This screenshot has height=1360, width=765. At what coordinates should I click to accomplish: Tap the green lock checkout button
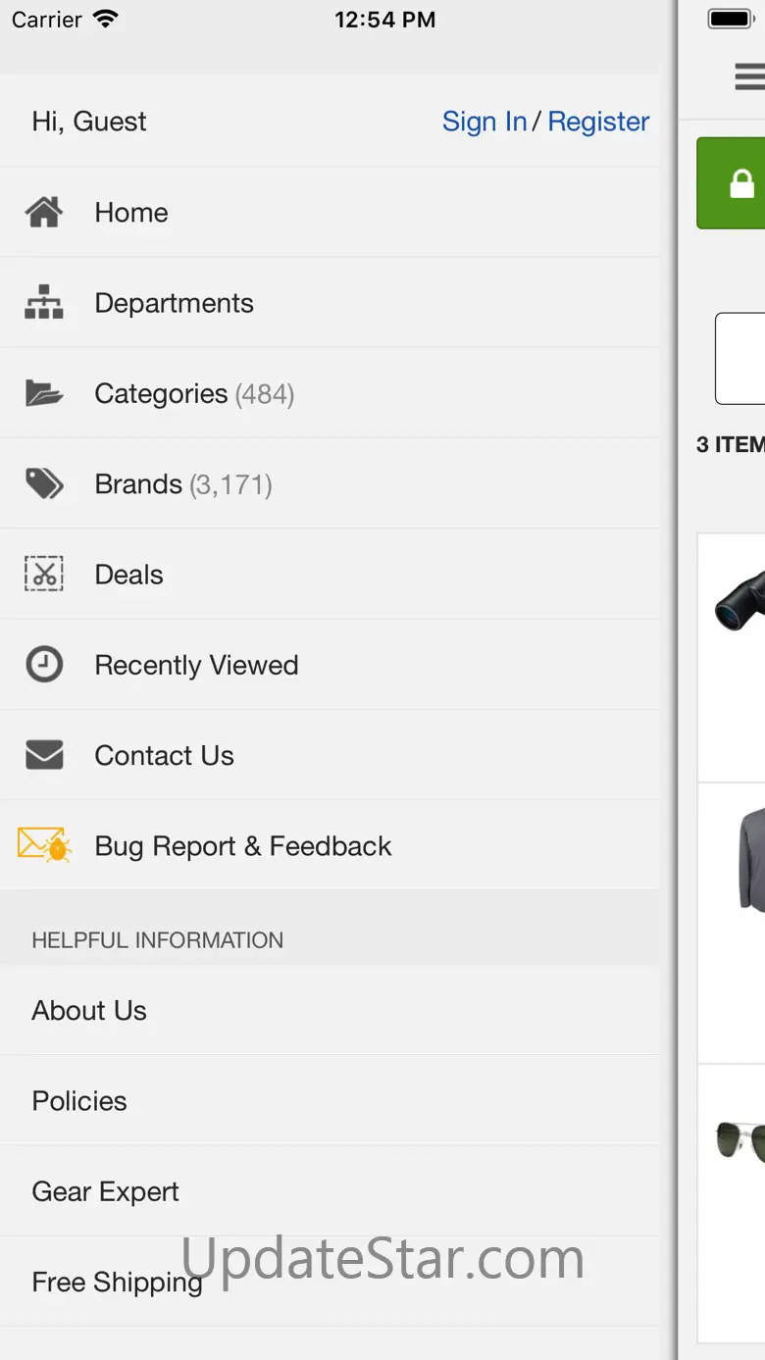point(731,183)
